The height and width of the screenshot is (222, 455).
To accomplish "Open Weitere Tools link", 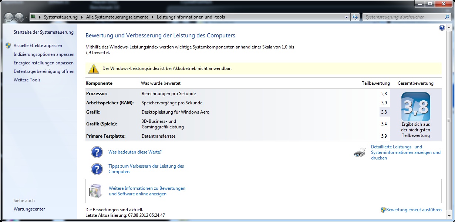I will 27,80.
